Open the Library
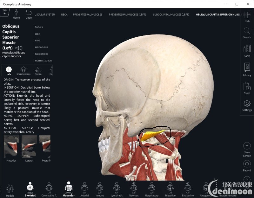 coord(247,69)
